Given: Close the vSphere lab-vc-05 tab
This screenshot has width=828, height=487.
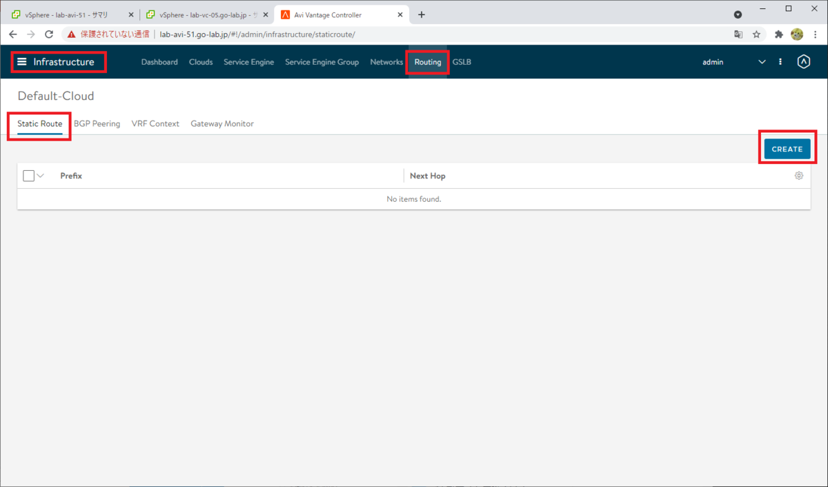Looking at the screenshot, I should [266, 14].
